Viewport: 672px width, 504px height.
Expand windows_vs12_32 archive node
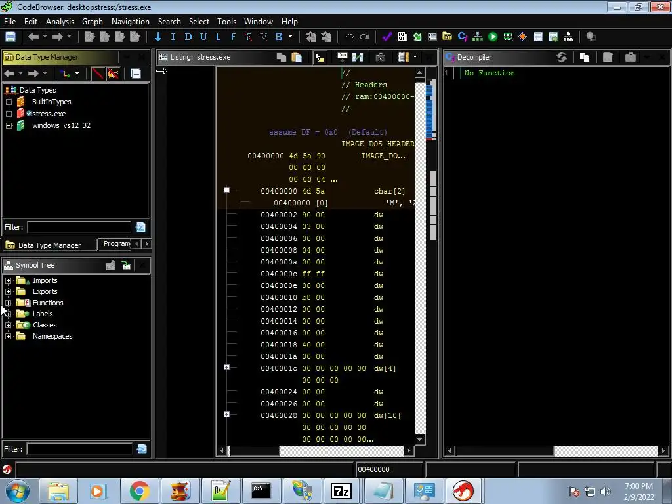pos(9,125)
